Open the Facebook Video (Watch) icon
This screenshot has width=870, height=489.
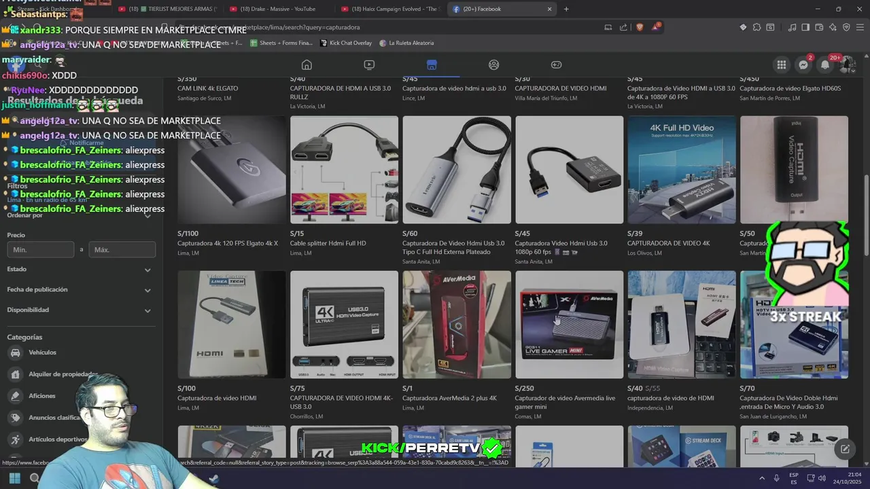point(369,65)
